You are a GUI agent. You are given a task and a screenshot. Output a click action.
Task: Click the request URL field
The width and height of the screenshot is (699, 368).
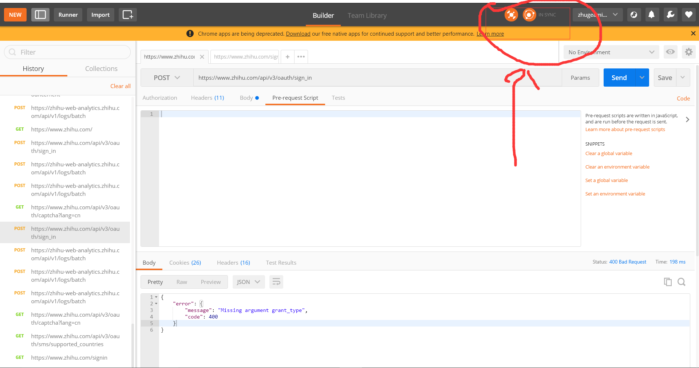(x=378, y=78)
